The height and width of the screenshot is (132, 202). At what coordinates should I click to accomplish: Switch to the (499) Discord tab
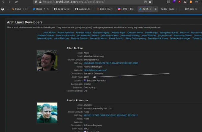pyautogui.click(x=126, y=9)
